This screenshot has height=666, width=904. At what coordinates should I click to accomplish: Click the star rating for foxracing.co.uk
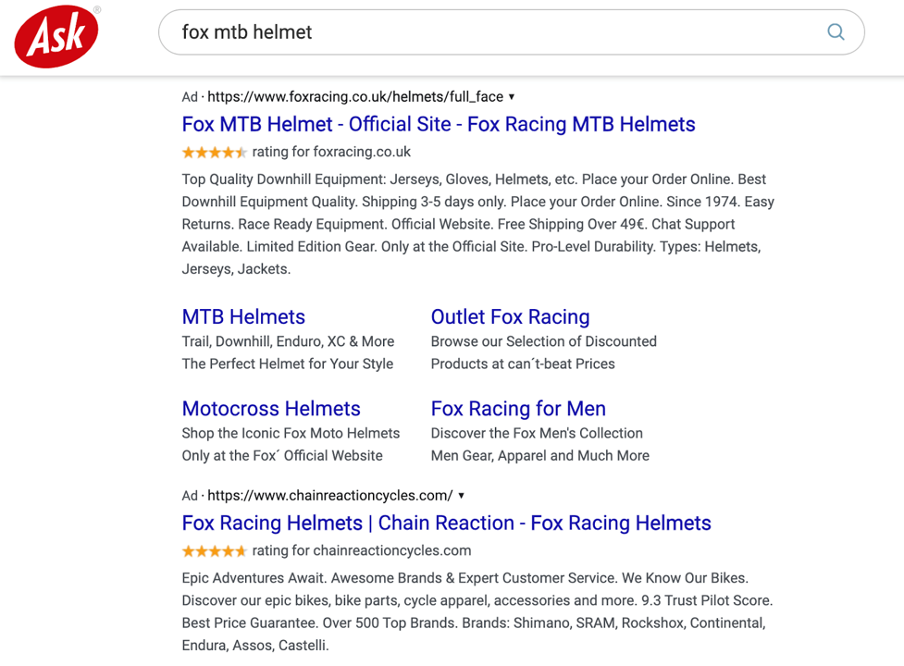(x=214, y=153)
